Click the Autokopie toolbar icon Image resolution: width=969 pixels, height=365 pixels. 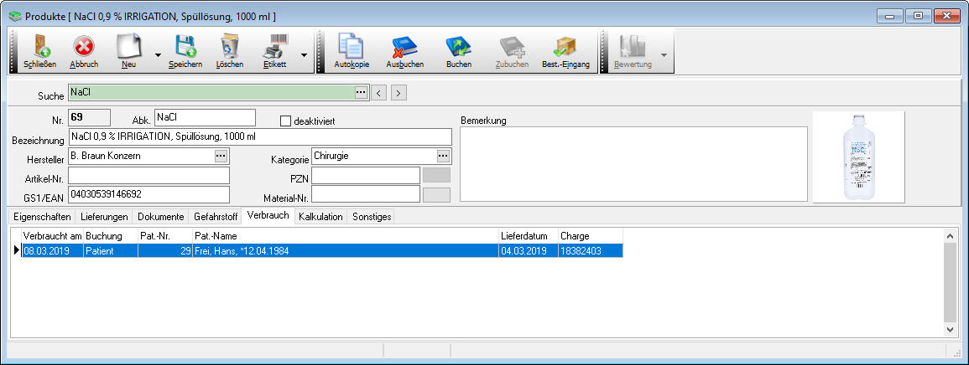[352, 51]
